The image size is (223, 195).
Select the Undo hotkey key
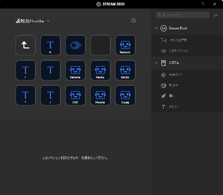[125, 70]
